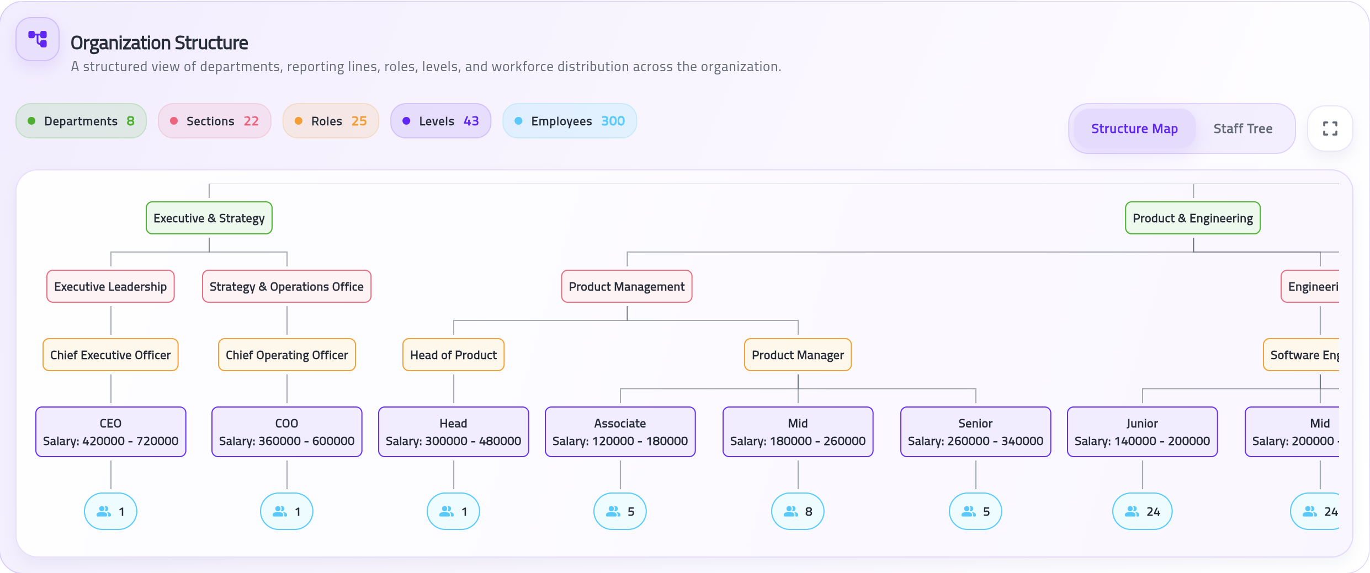Switch to the Staff Tree view

coord(1242,128)
